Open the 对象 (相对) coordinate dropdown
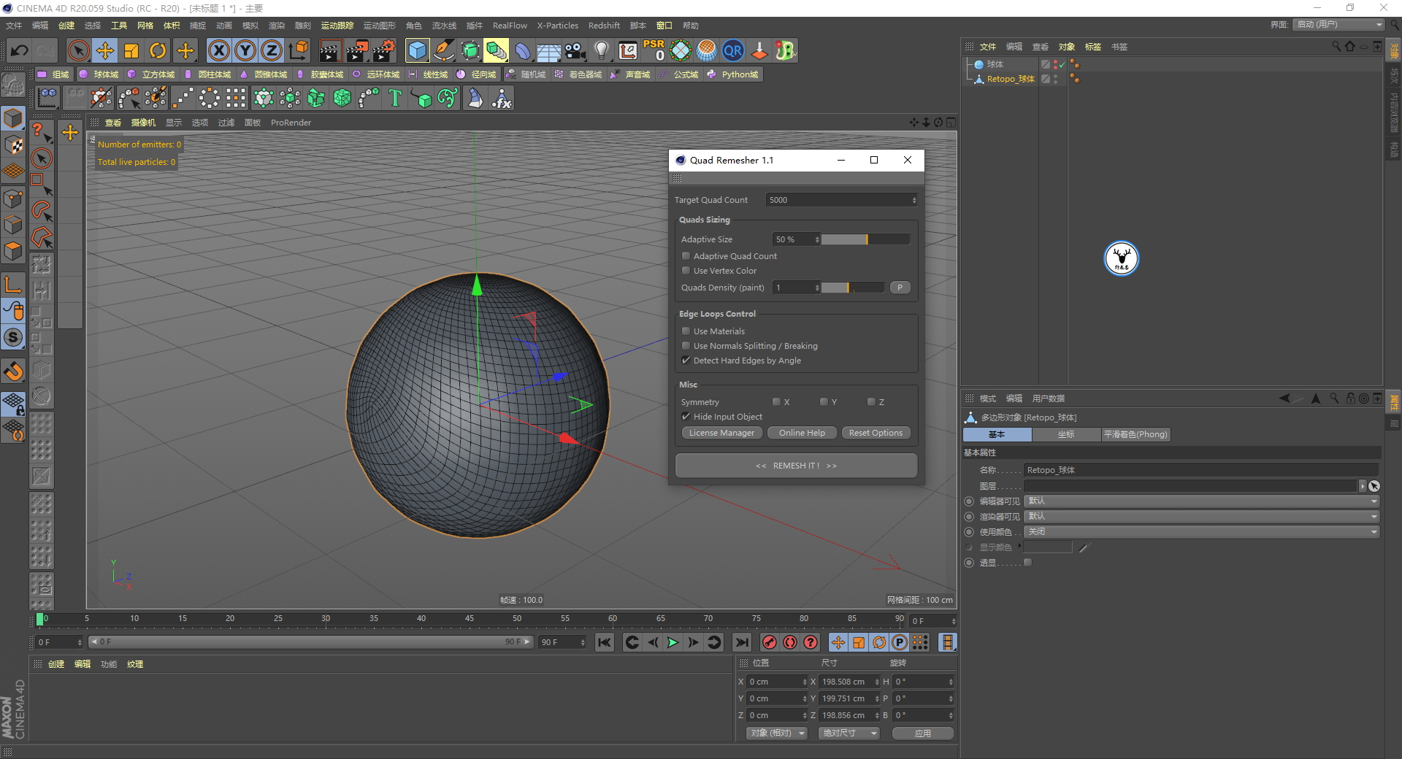Image resolution: width=1402 pixels, height=759 pixels. [x=777, y=733]
